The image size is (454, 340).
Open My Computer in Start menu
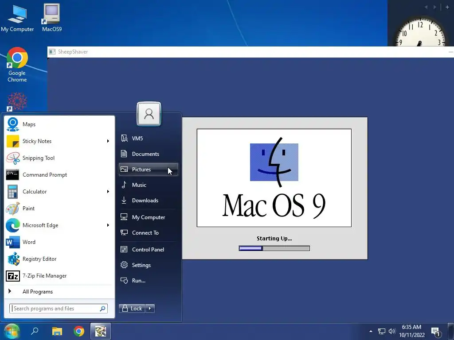pos(148,217)
